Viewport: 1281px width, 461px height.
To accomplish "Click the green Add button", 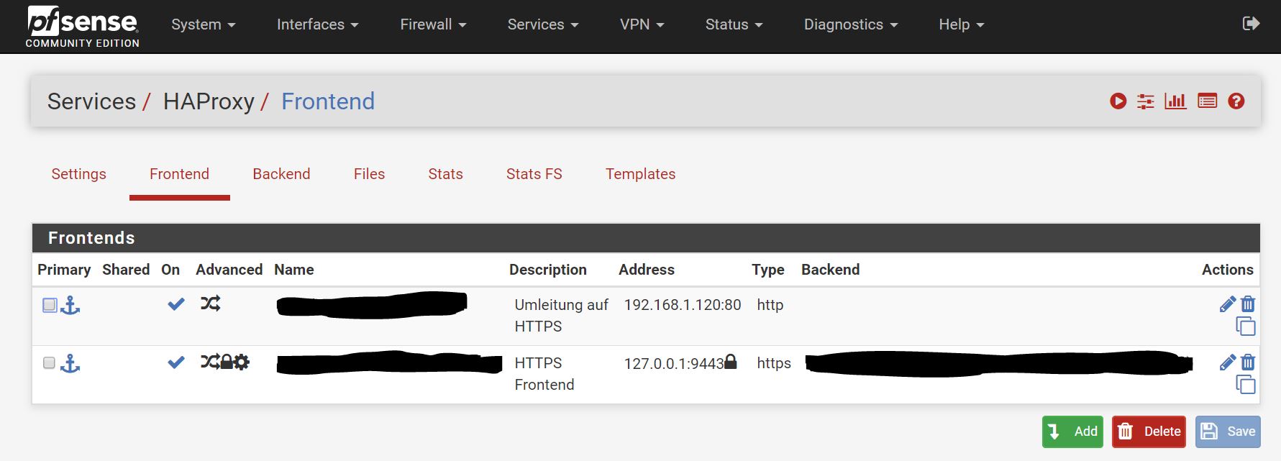I will [x=1072, y=432].
